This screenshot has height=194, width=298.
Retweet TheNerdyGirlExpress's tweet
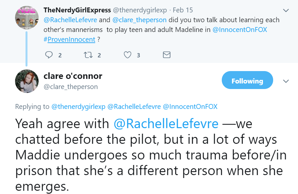[88, 55]
